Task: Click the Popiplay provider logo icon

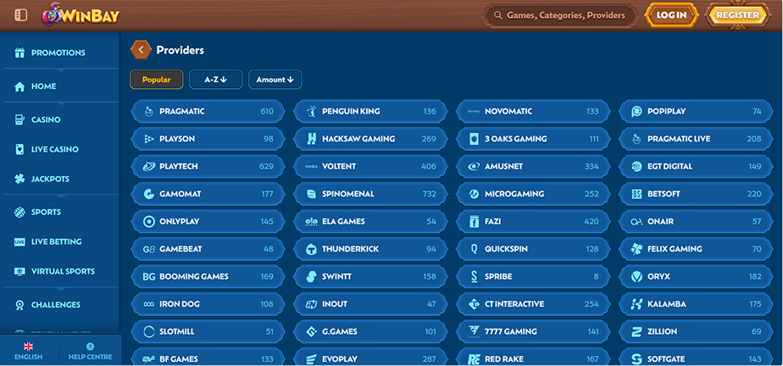Action: (x=636, y=111)
